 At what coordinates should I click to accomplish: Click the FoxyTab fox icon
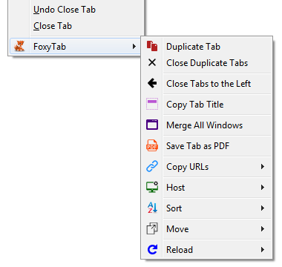pyautogui.click(x=19, y=46)
